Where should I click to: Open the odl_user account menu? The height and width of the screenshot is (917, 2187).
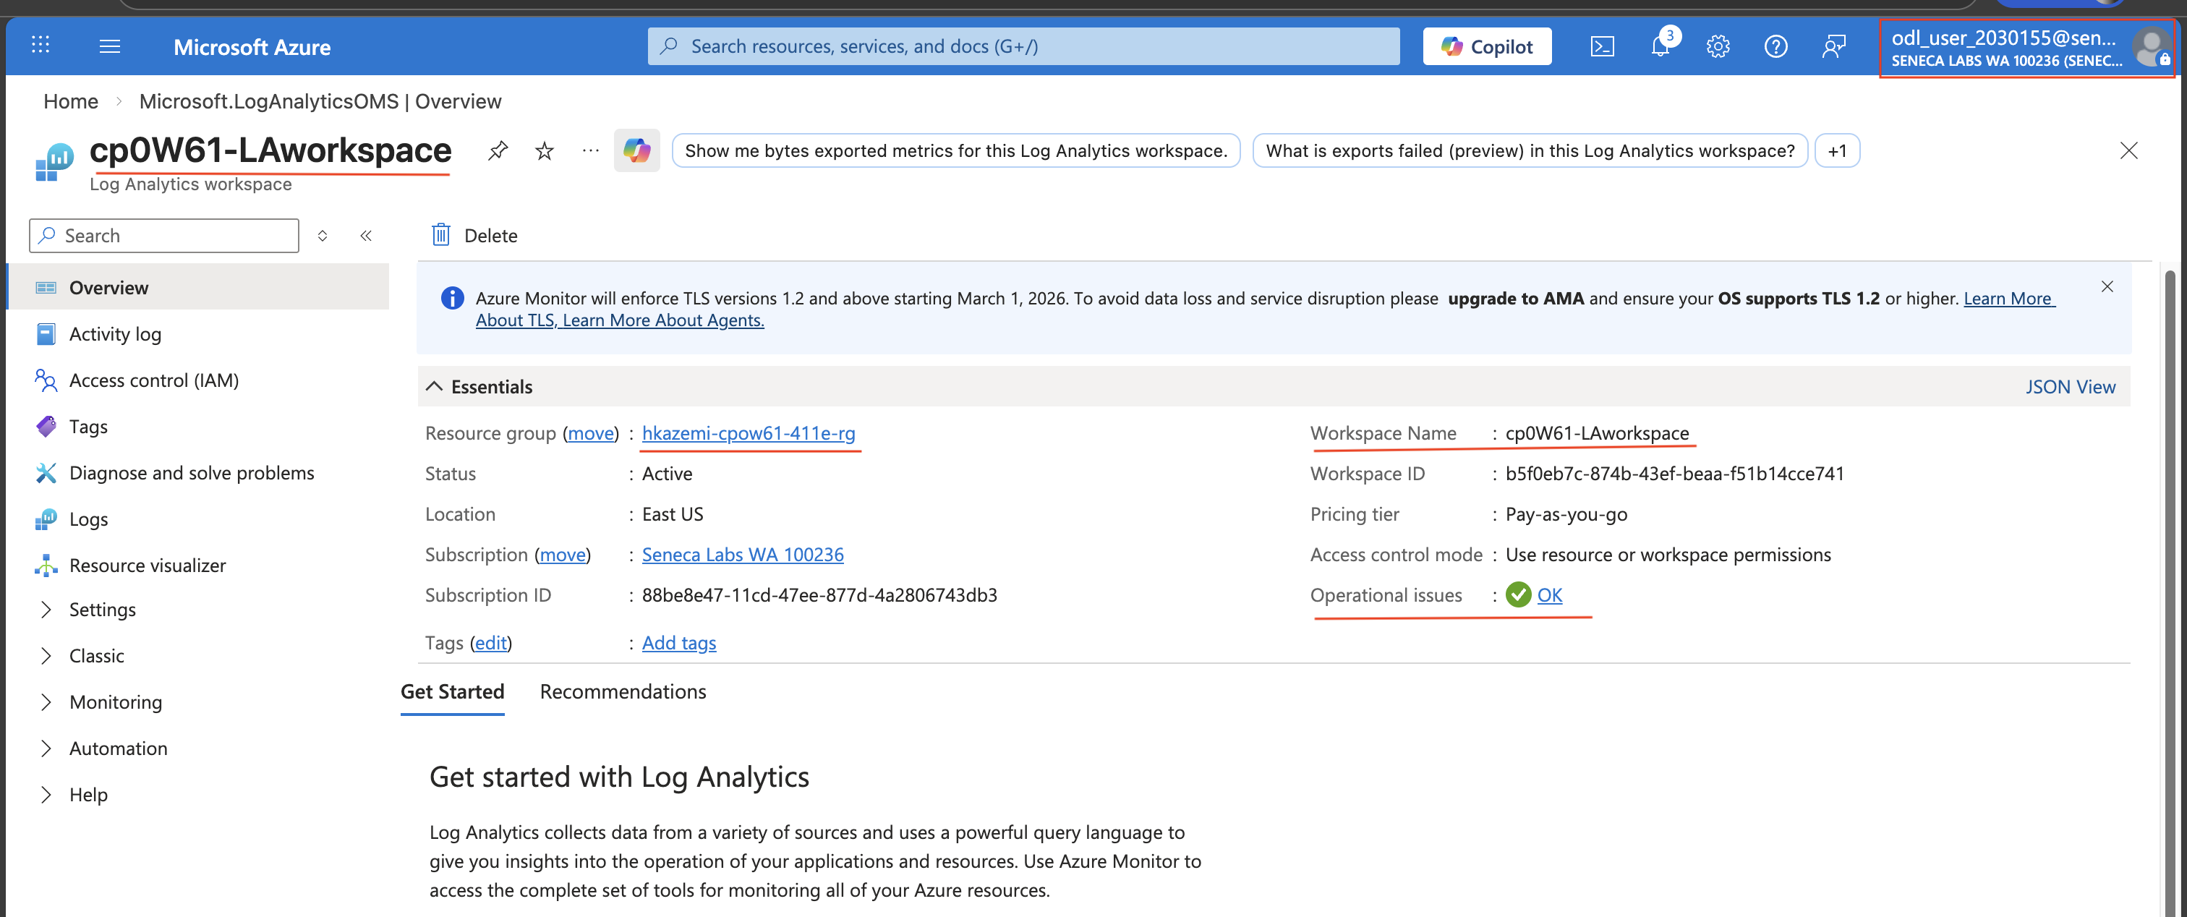pos(2026,48)
